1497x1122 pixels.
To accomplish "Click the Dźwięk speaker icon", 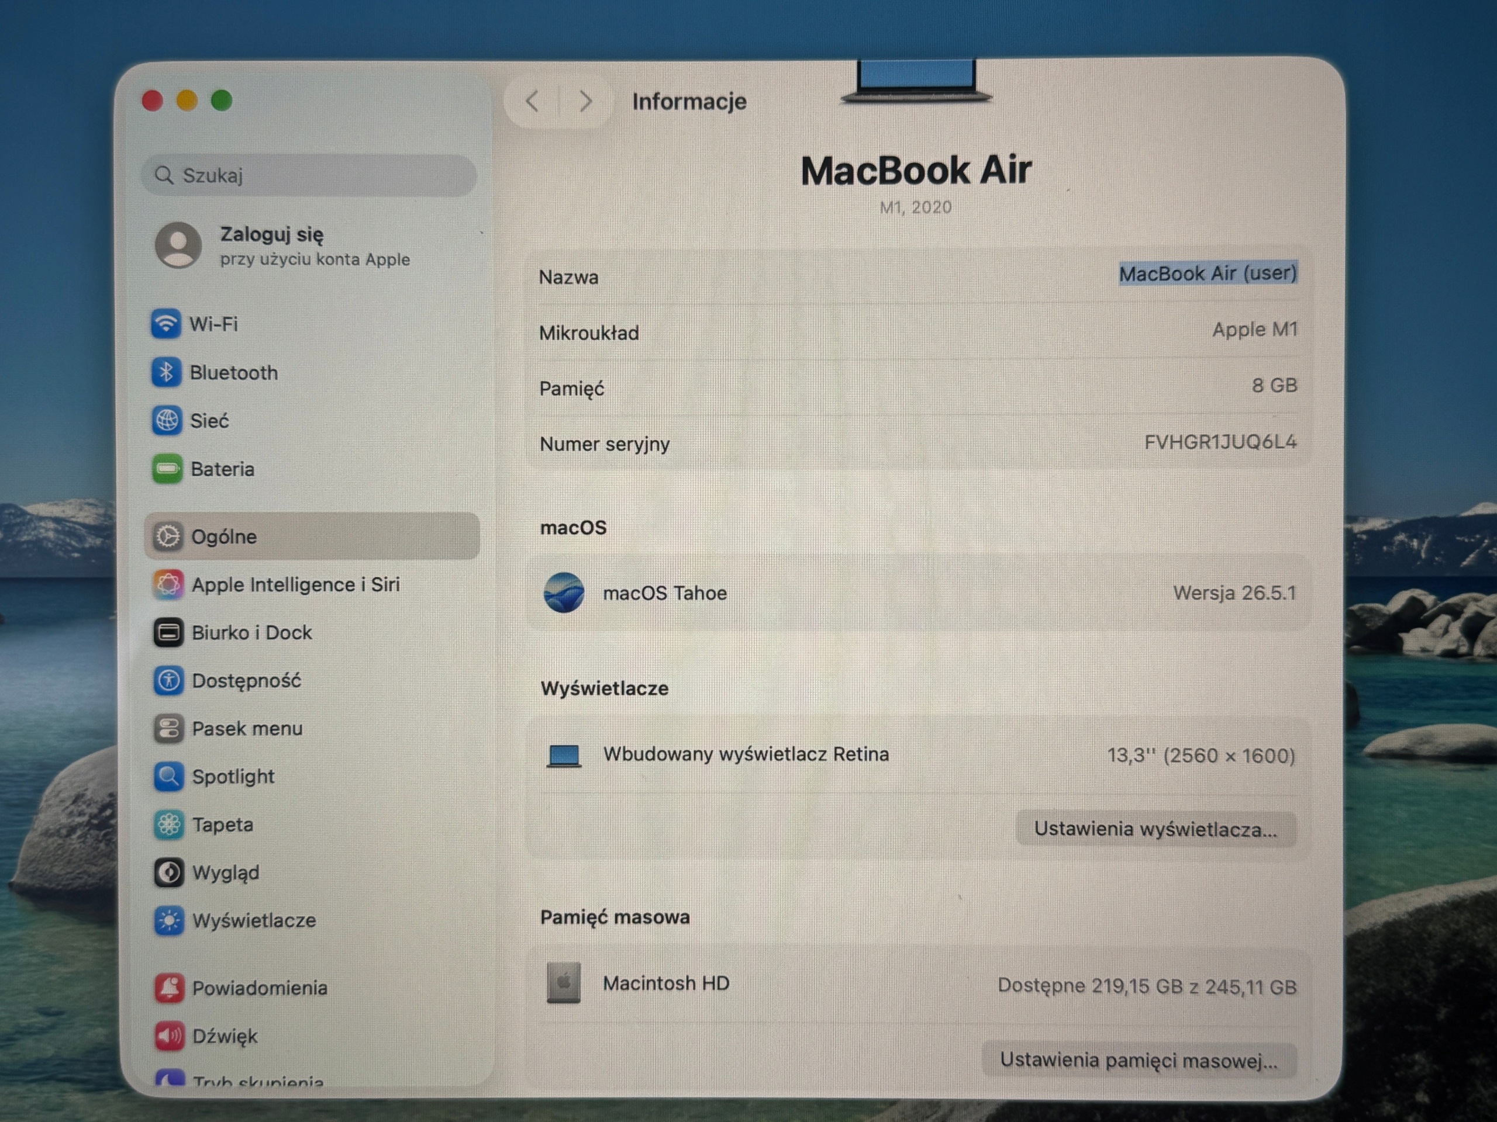I will (x=169, y=1036).
